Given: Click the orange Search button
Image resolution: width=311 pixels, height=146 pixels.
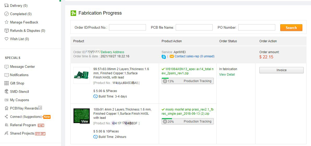Looking at the screenshot, I should (291, 28).
